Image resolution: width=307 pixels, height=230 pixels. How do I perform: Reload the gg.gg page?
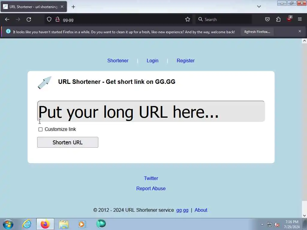coord(29,19)
